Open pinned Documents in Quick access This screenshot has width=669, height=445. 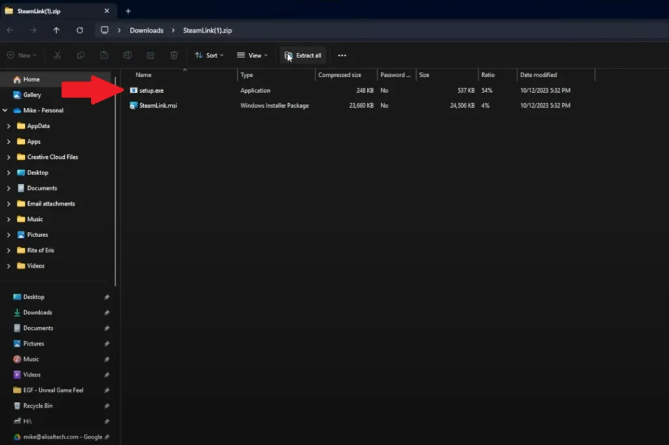38,328
